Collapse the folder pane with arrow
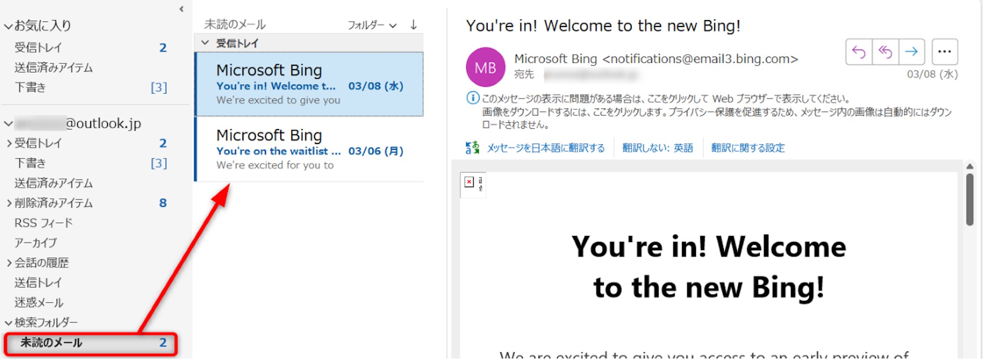The width and height of the screenshot is (983, 360). pos(181,9)
